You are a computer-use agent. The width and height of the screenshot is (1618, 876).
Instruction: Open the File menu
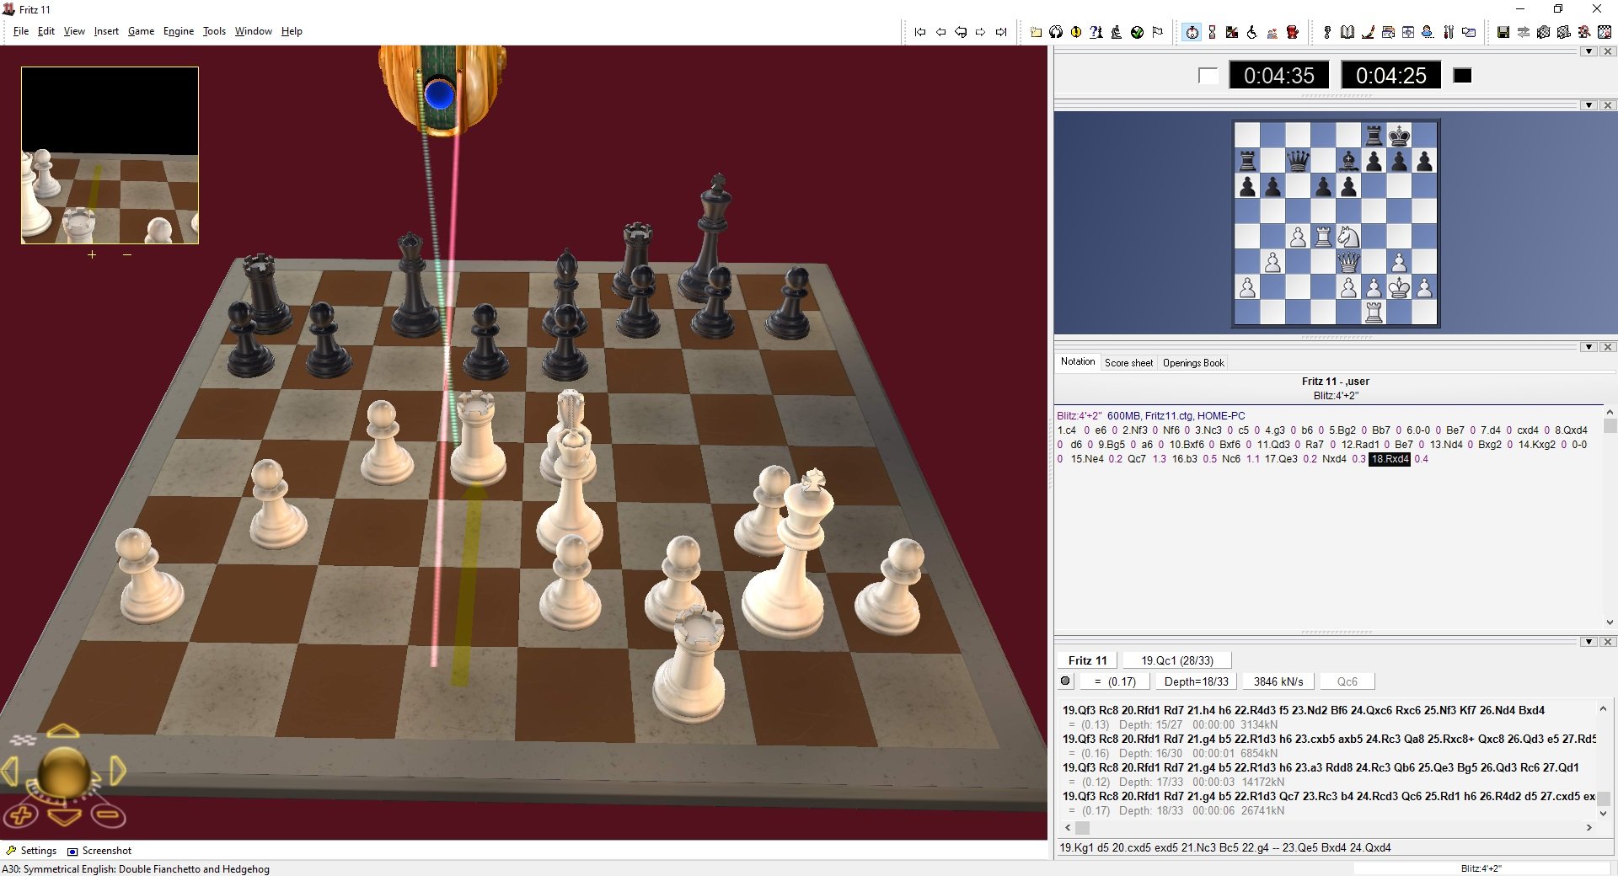coord(21,31)
